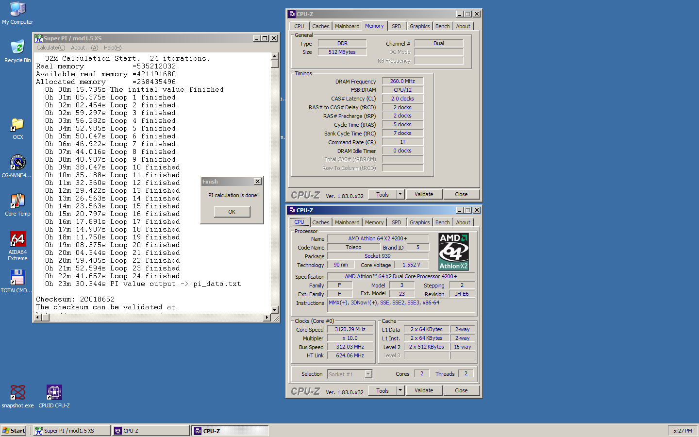
Task: Click Tools button in upper CPU-Z window
Action: 383,194
